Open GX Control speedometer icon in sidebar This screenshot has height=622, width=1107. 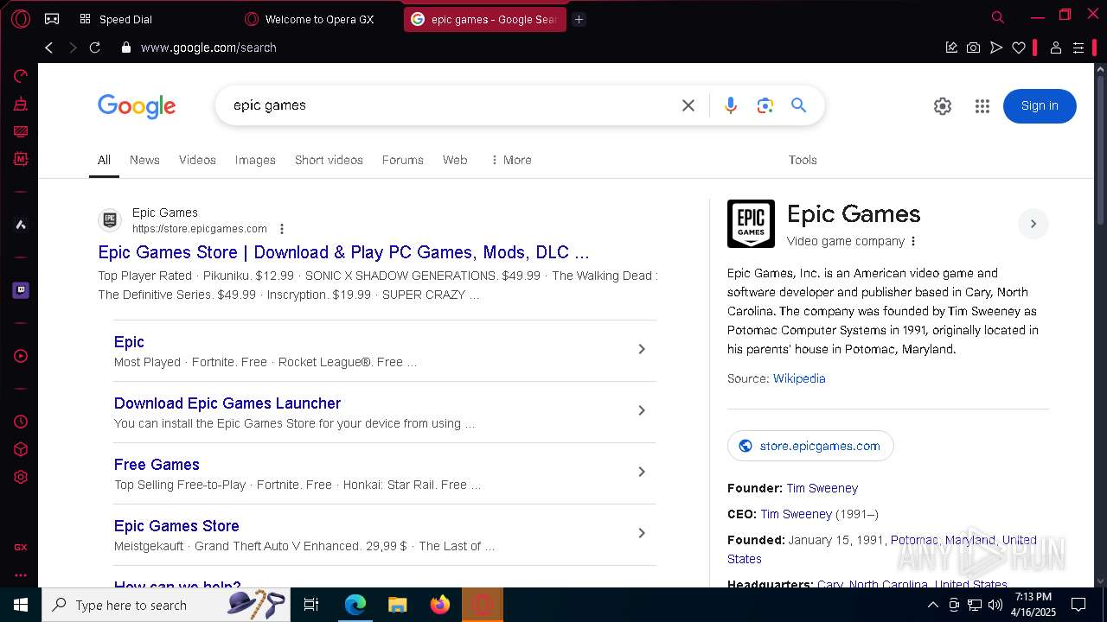[21, 76]
